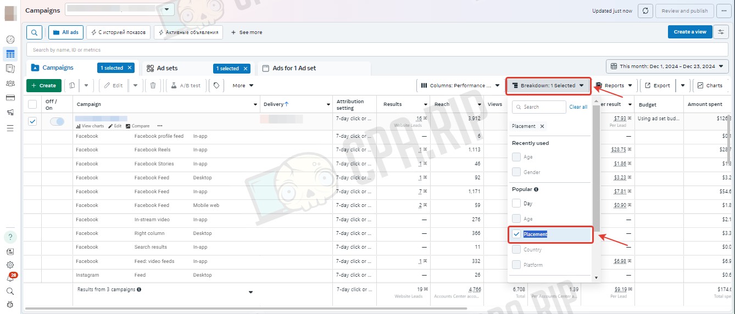Click the news feed icon above settings gear
The width and height of the screenshot is (735, 314).
[10, 251]
